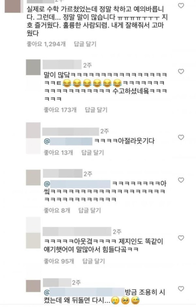Like the math teacher comment with heart icon

tap(181, 6)
